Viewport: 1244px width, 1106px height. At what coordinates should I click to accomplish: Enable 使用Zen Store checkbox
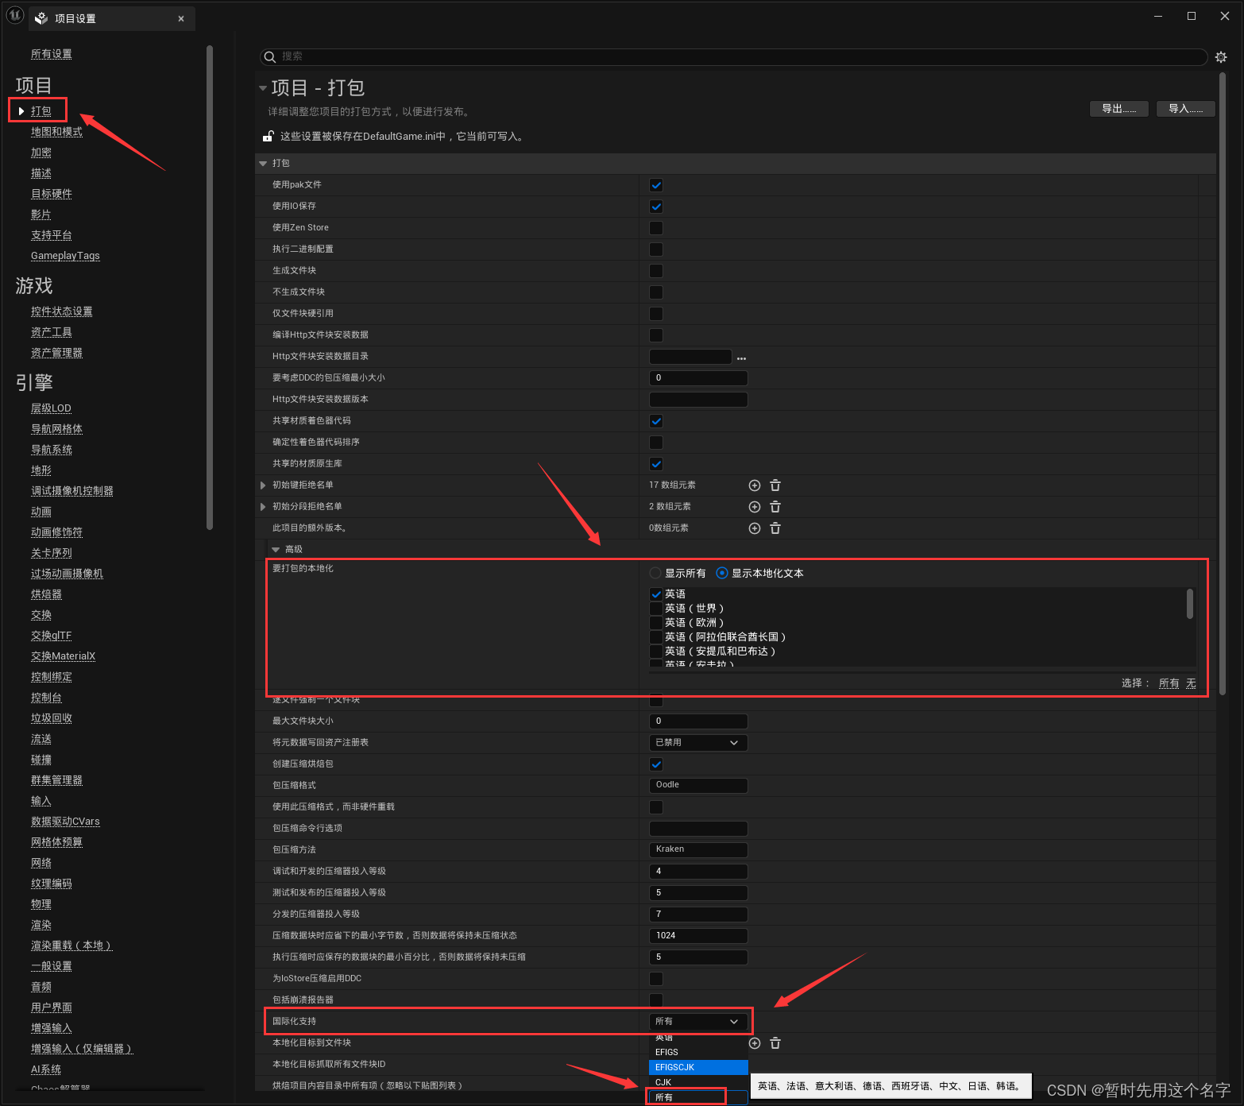(x=656, y=228)
